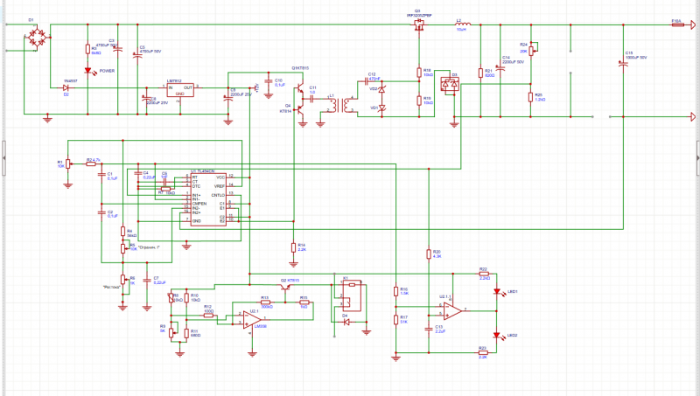Click the U2.2 comparator op-amp triangle
This screenshot has height=396, width=700.
pyautogui.click(x=451, y=309)
